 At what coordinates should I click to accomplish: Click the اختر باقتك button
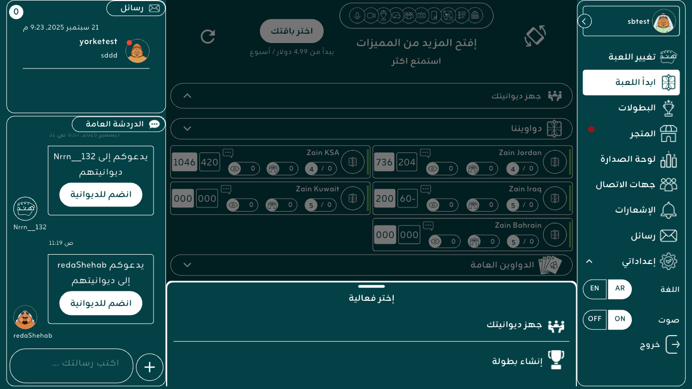coord(292,31)
